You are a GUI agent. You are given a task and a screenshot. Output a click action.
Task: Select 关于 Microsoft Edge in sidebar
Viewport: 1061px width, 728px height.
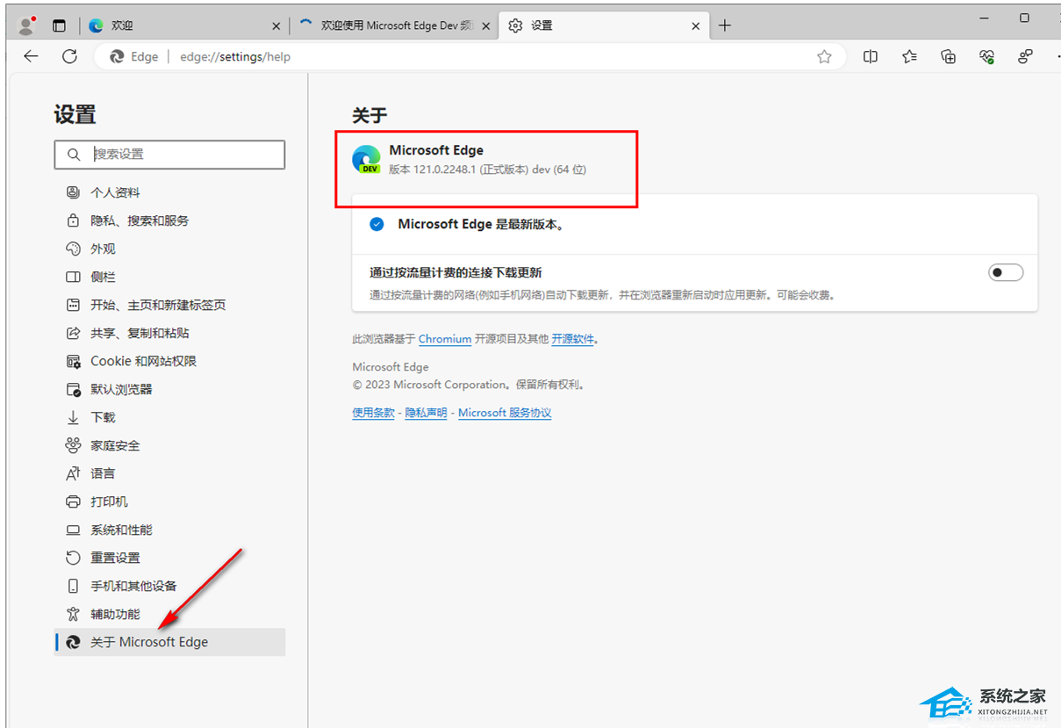point(169,642)
